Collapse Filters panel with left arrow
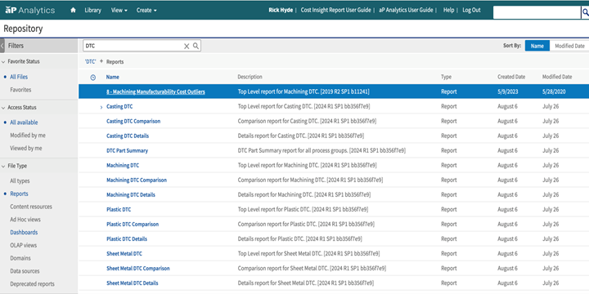The image size is (589, 294). point(2,46)
